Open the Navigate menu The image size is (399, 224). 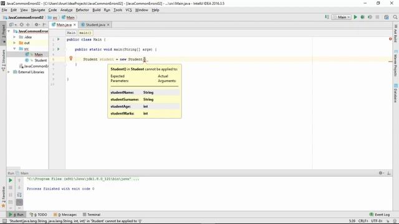click(38, 10)
